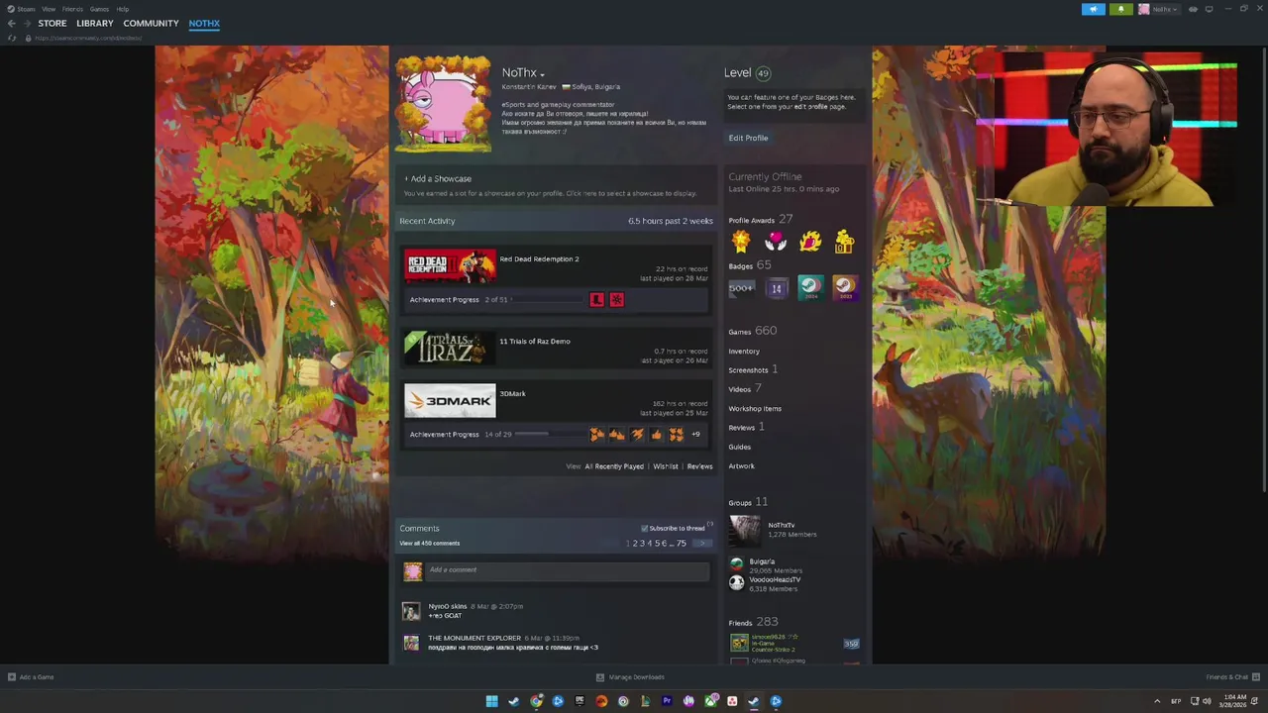
Task: Open the account dropdown in title bar
Action: click(x=1162, y=9)
